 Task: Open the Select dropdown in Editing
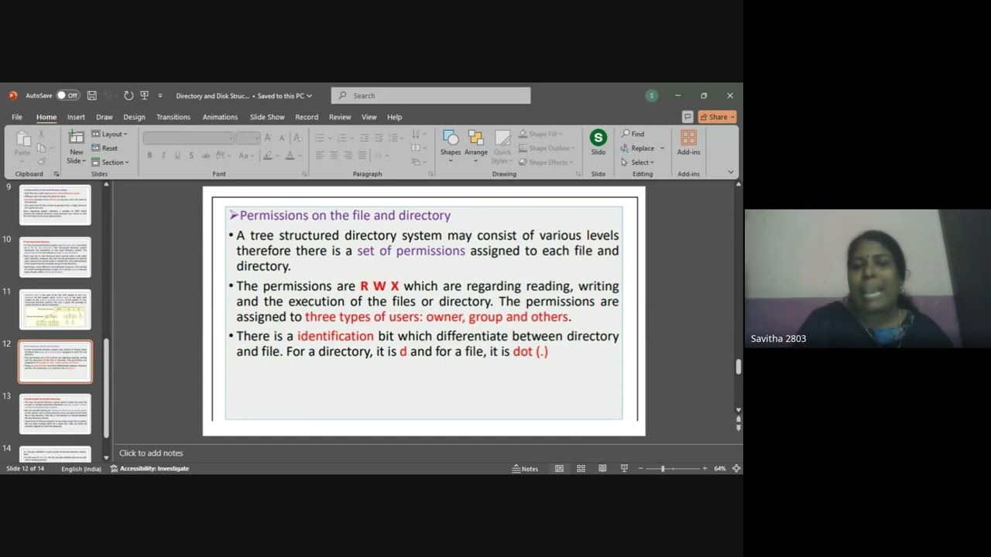click(x=637, y=162)
